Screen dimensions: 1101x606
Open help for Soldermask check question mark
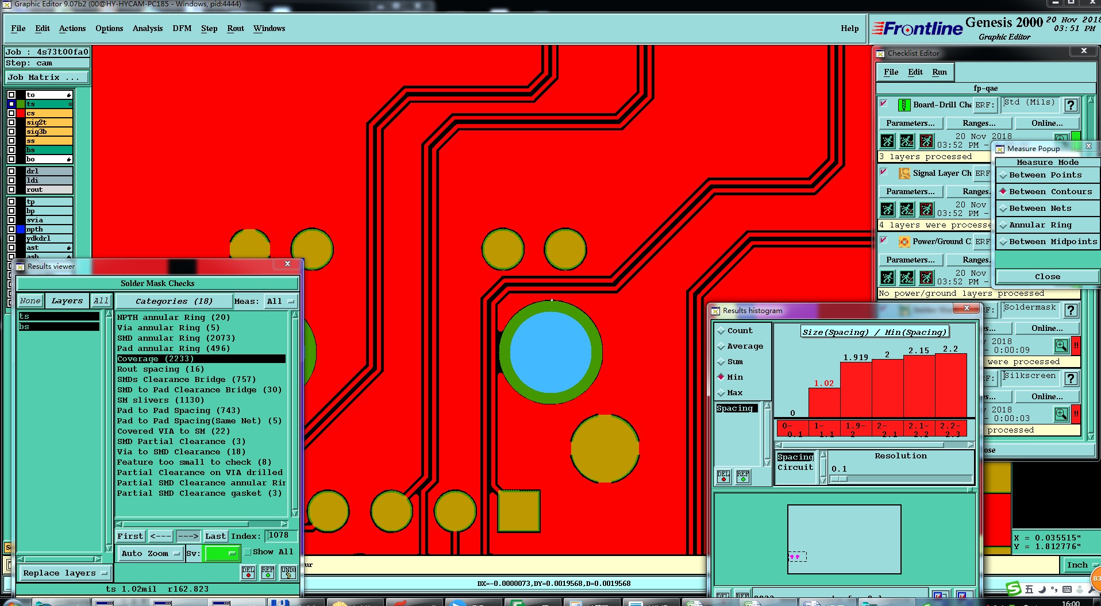[x=1071, y=310]
